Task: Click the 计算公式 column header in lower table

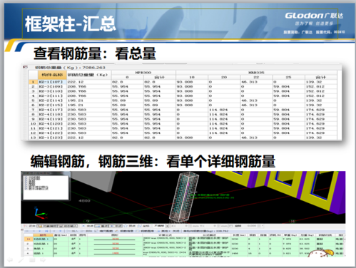Action: 165,235
